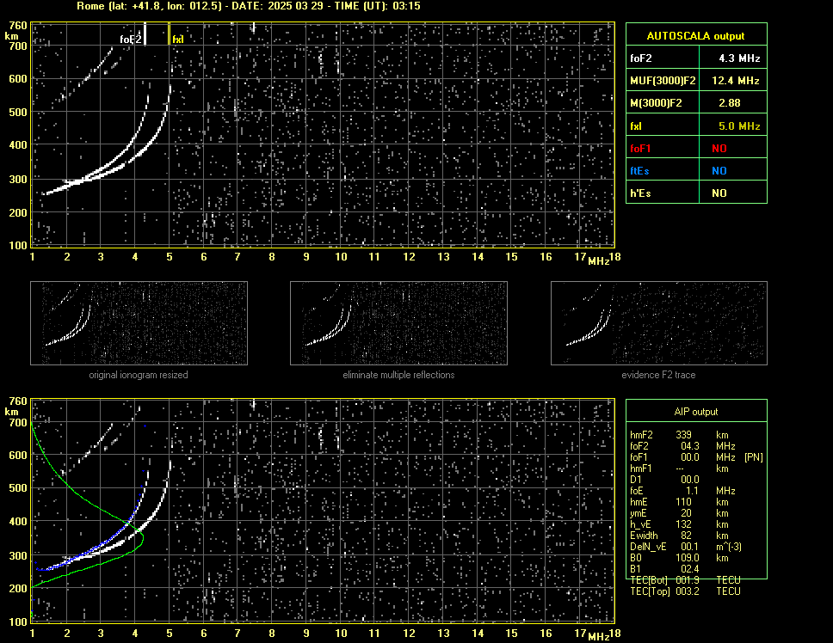The image size is (833, 643).
Task: Click the hmE 110 km row
Action: point(680,501)
